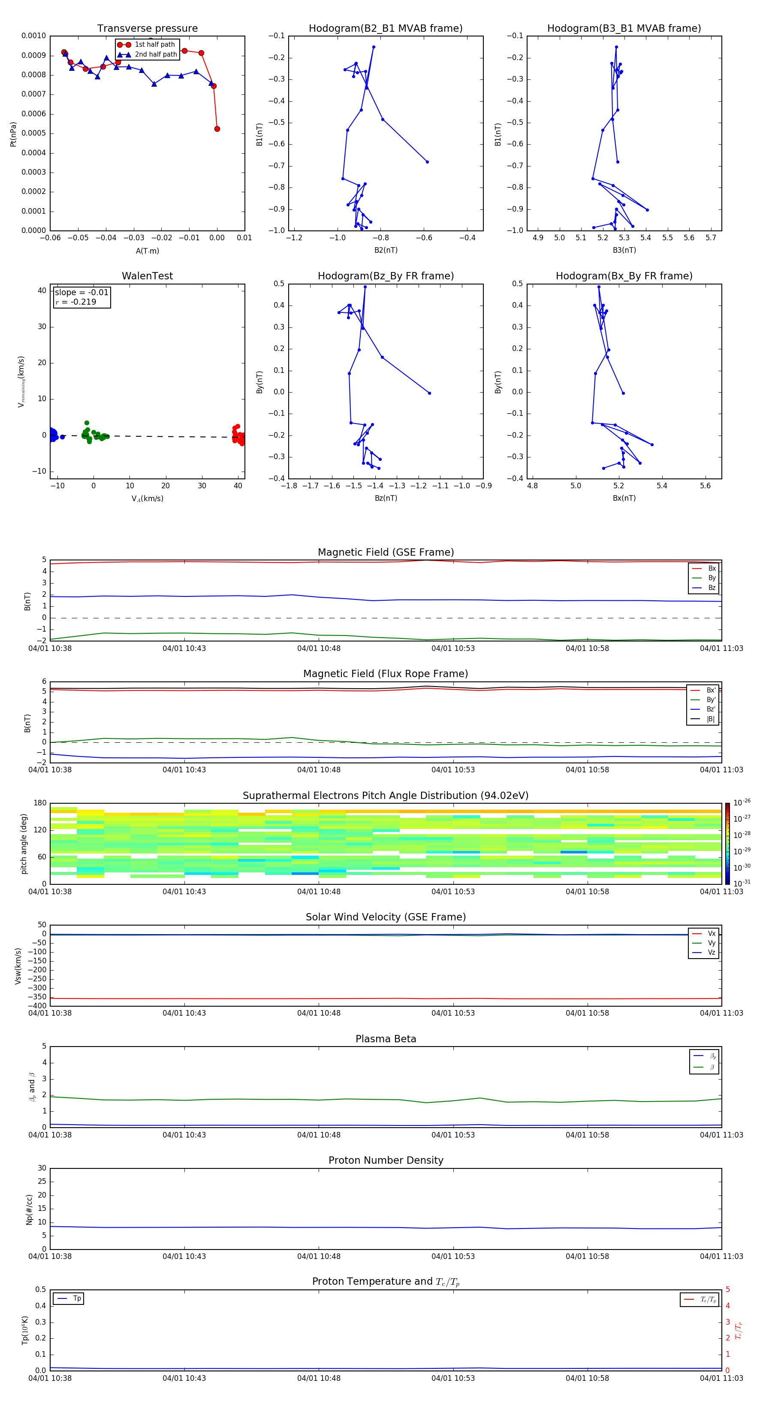Click the "Solar Wind Velocity (GSE Frame)" title

click(386, 917)
